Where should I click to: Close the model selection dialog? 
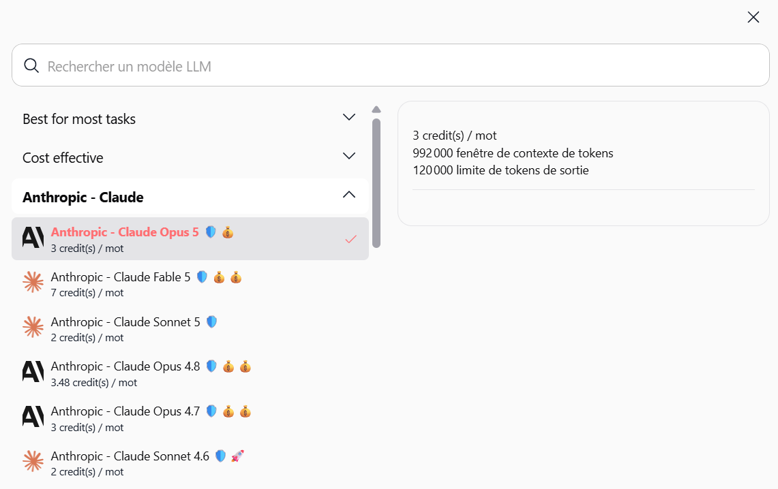pos(753,17)
